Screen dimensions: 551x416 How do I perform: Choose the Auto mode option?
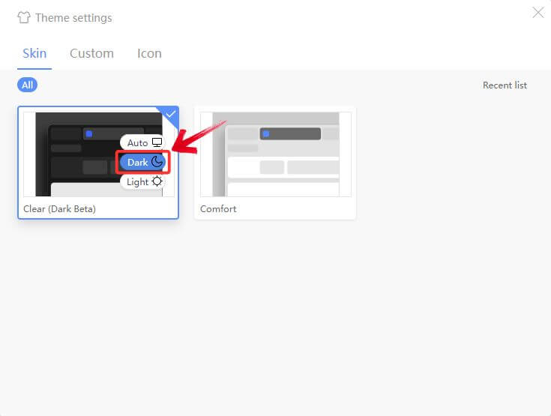click(x=142, y=142)
